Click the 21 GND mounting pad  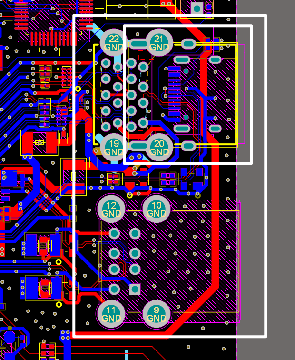(x=159, y=43)
